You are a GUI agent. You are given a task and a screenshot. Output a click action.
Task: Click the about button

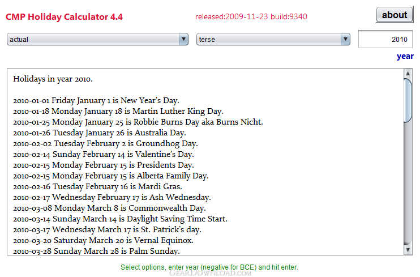coord(395,15)
